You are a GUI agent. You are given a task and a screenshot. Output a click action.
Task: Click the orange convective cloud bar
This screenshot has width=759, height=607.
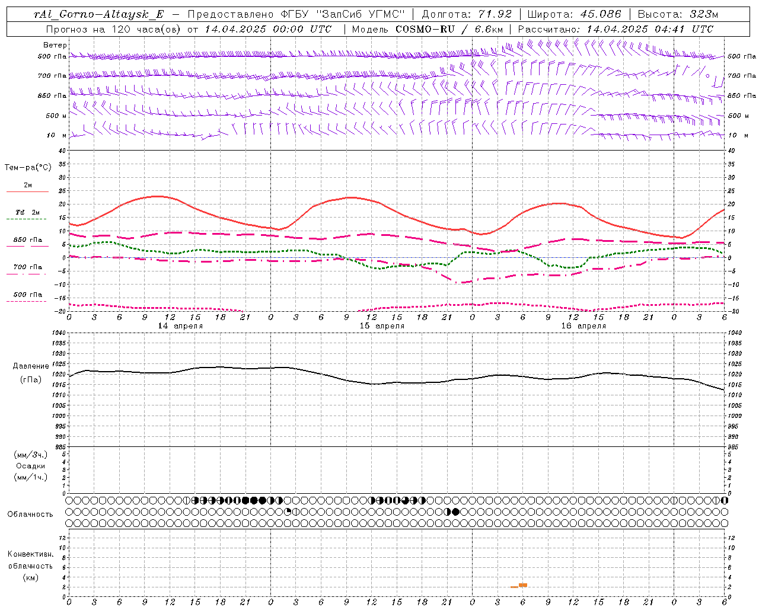click(x=523, y=585)
